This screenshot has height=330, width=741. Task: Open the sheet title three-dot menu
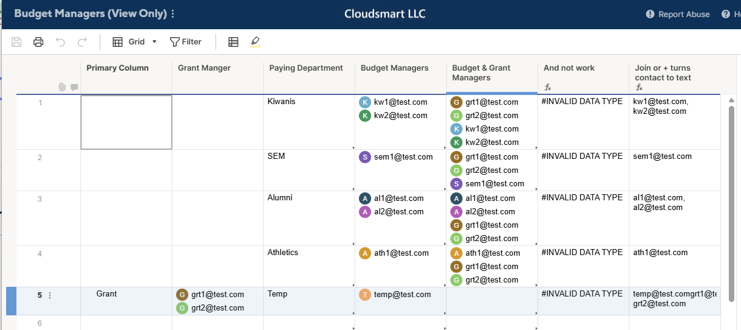(x=173, y=14)
